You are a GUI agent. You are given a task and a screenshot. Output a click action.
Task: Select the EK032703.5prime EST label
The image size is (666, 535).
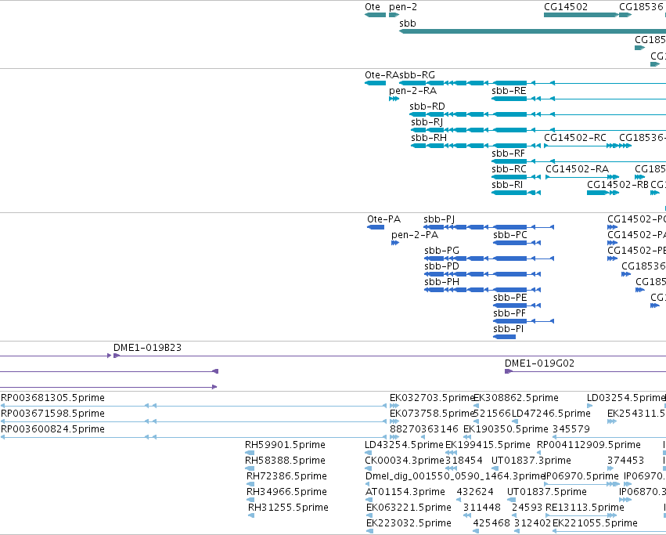click(432, 398)
